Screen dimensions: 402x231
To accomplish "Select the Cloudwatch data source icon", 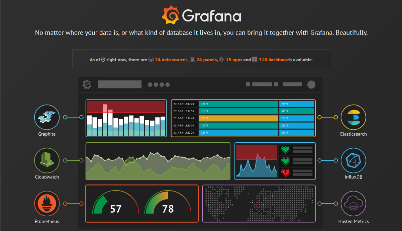I will [47, 160].
